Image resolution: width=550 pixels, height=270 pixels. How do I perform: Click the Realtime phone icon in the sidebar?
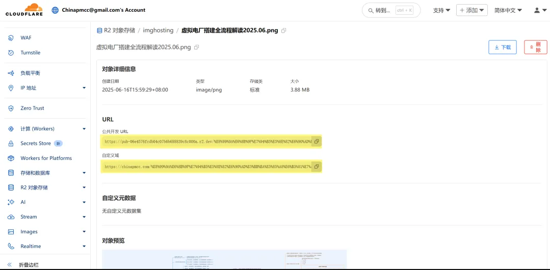pos(11,247)
